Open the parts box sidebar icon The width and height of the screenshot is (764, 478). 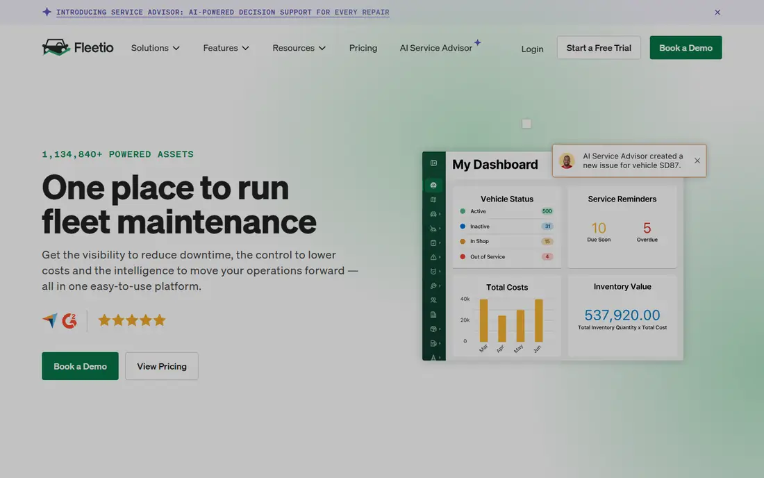pos(433,329)
